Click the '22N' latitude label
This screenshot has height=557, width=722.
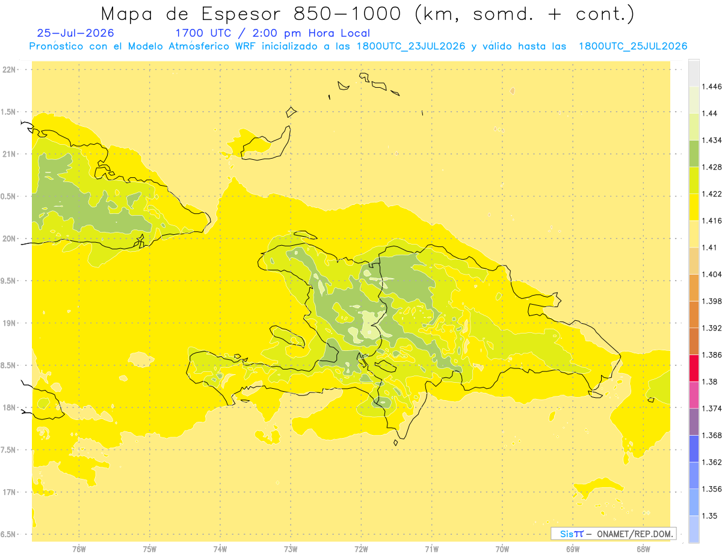[9, 70]
